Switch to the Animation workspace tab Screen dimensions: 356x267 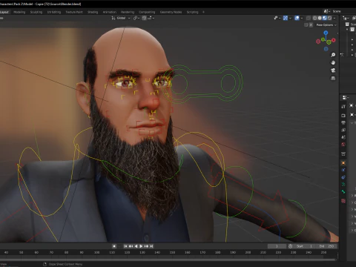(x=110, y=12)
